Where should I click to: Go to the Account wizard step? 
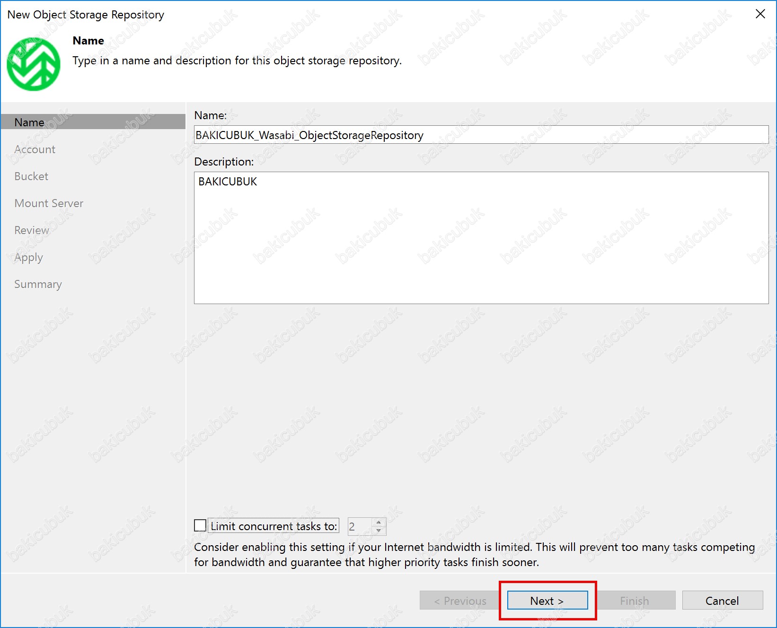point(35,149)
